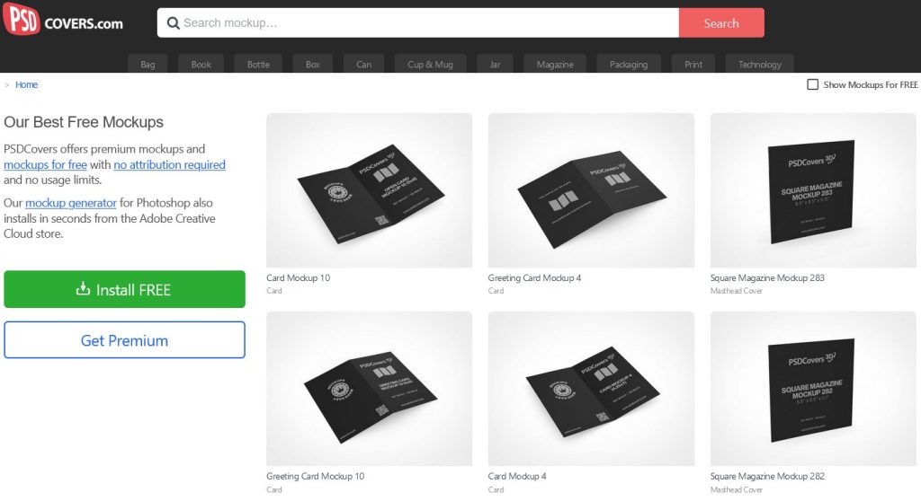
Task: Enable Show Mockups For FREE checkbox
Action: coord(813,84)
